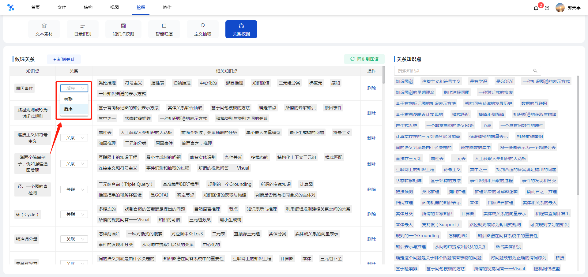
Task: Click the 新增关系 button
Action: click(x=64, y=59)
